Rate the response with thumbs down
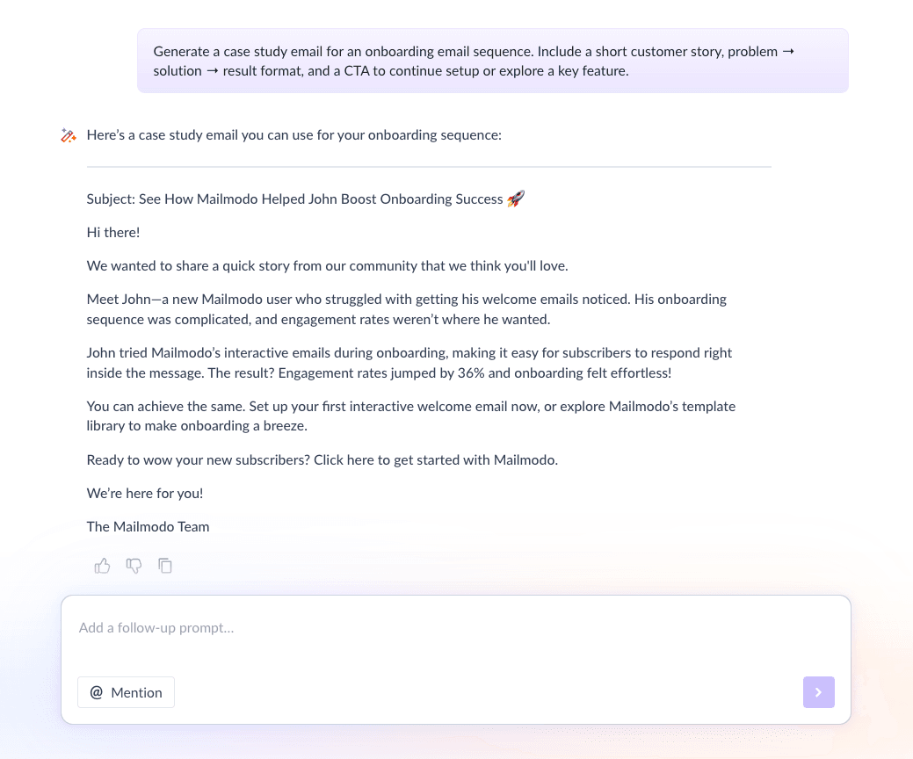913x759 pixels. (134, 566)
